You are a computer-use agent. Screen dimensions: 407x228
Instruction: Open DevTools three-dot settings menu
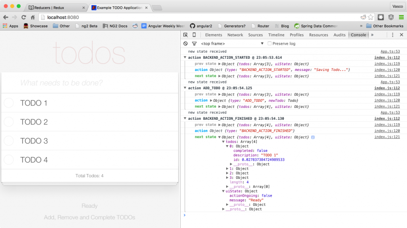point(392,35)
